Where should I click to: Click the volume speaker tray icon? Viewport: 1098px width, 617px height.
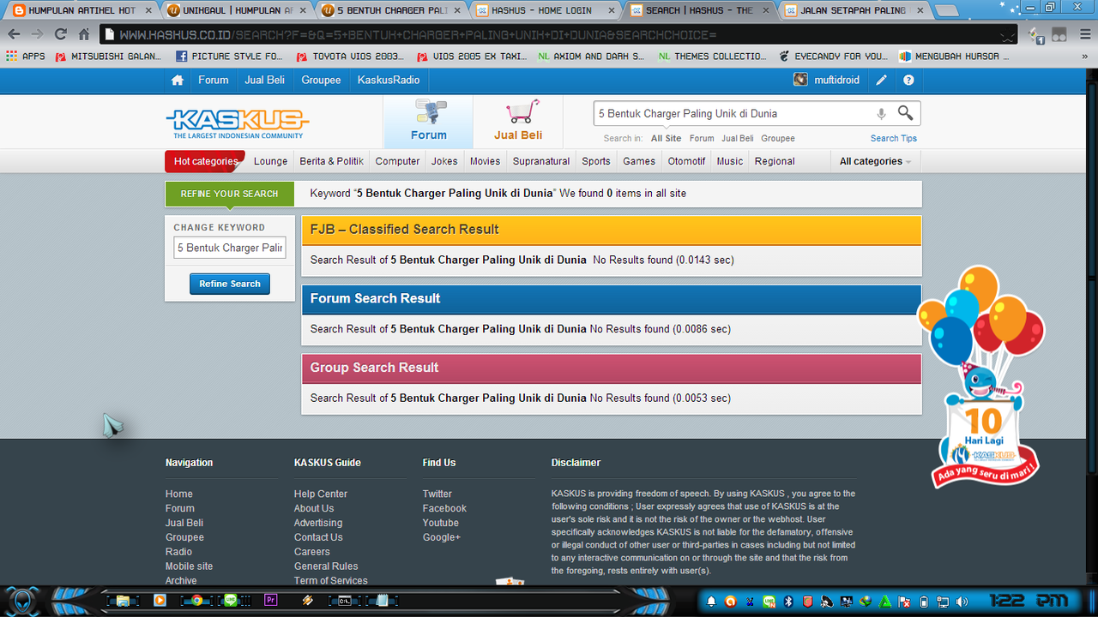tap(962, 602)
